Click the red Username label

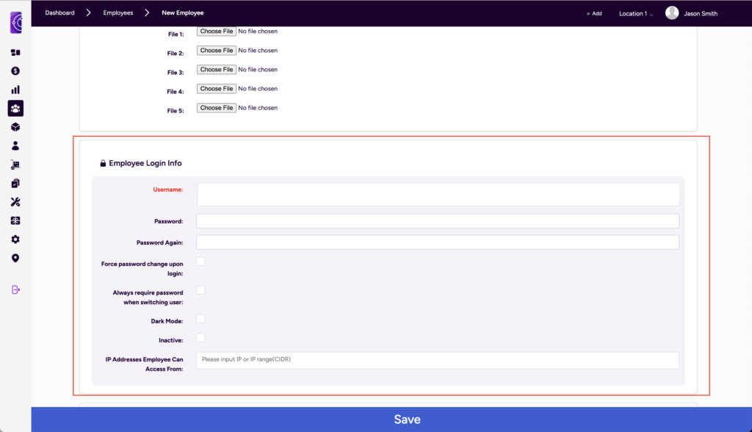click(168, 190)
